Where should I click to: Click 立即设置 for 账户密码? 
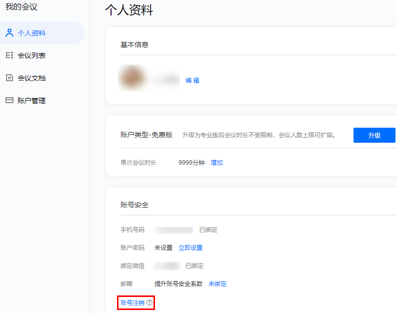click(x=190, y=248)
